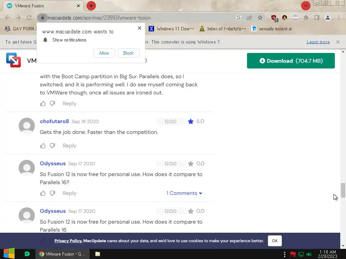This screenshot has height=259, width=346.
Task: Click chofutaro8's avatar image
Action: coord(27,126)
